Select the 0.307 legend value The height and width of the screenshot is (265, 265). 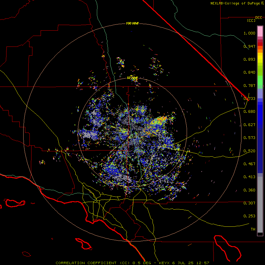(249, 203)
